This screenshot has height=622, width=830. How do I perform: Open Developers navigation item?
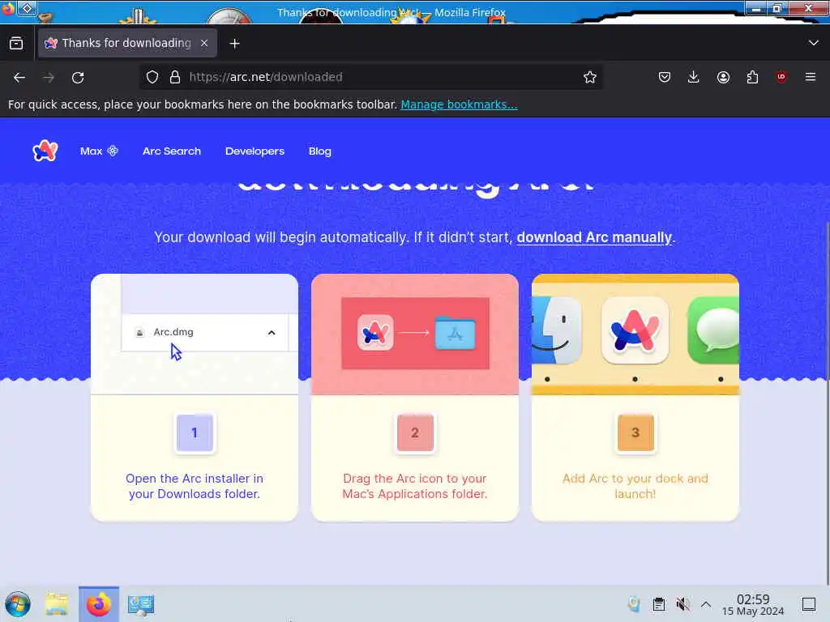pyautogui.click(x=255, y=151)
